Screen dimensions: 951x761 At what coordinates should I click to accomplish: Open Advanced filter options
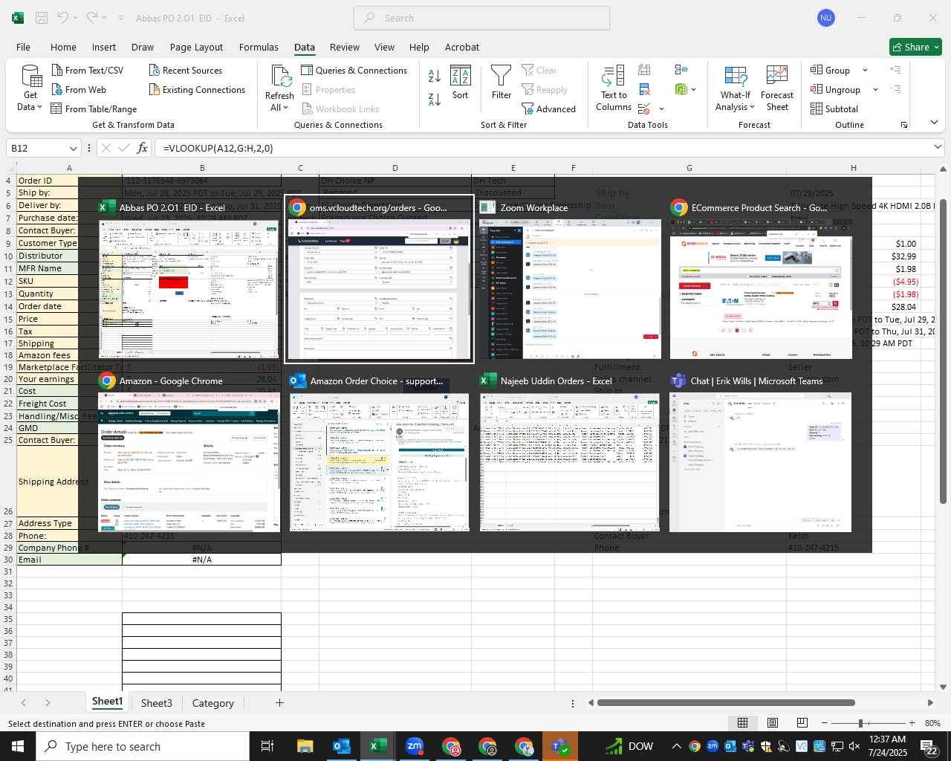(548, 109)
